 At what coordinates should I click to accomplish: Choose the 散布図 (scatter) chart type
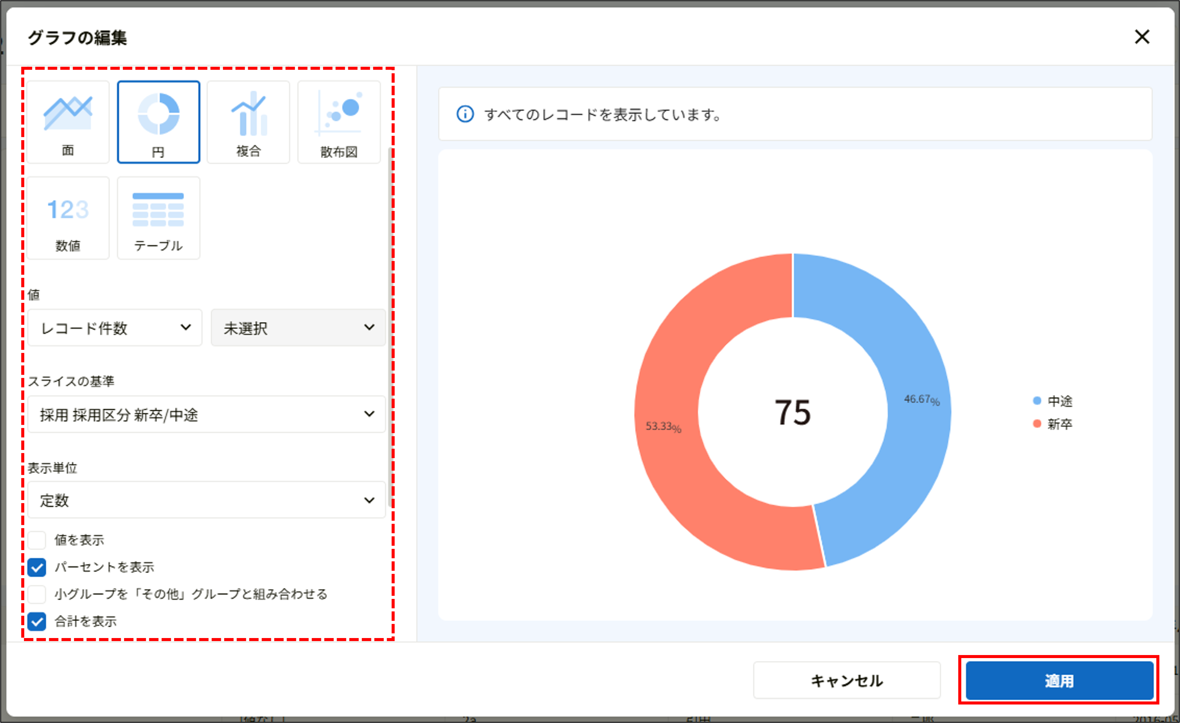[x=339, y=121]
